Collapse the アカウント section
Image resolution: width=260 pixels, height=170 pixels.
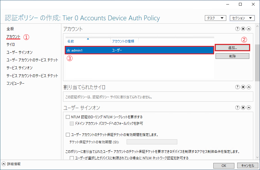point(248,29)
